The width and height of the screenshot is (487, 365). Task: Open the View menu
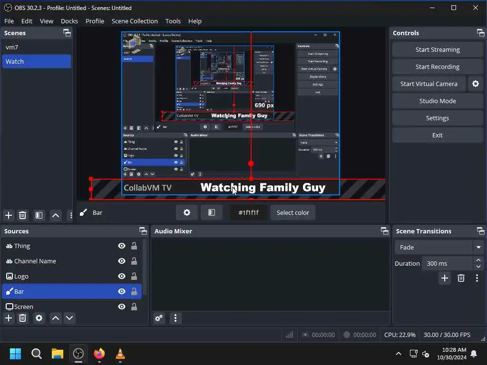pos(47,21)
